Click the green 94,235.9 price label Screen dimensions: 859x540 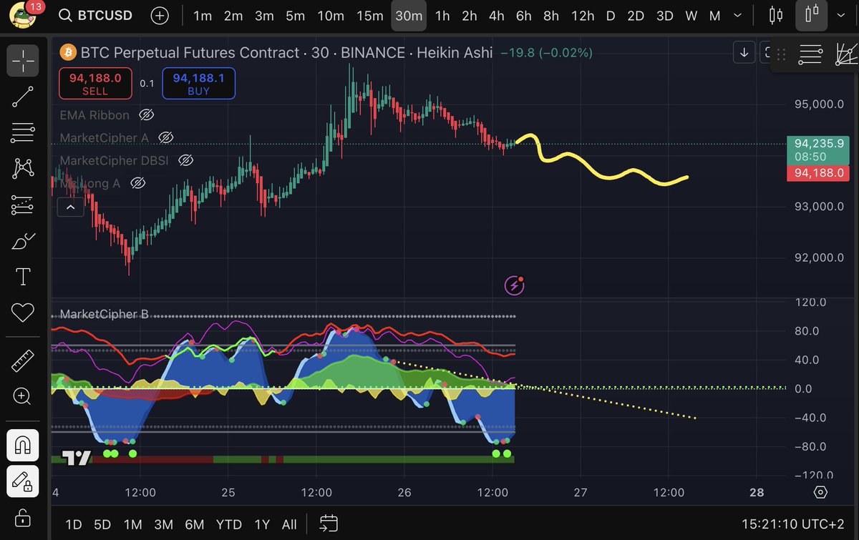pos(818,149)
